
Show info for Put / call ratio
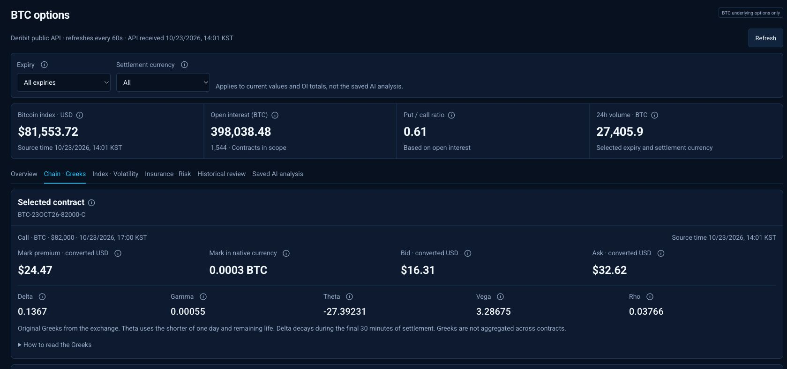(x=451, y=115)
